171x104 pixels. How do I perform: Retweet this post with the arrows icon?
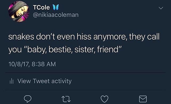click(x=66, y=99)
